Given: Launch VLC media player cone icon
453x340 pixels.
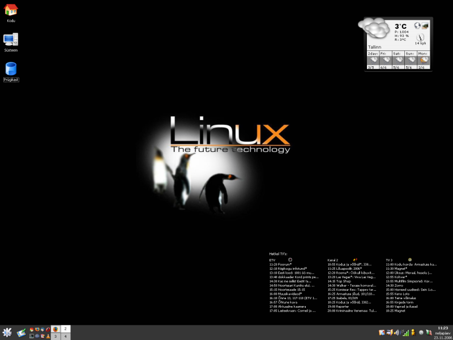Looking at the screenshot, I should click(48, 336).
